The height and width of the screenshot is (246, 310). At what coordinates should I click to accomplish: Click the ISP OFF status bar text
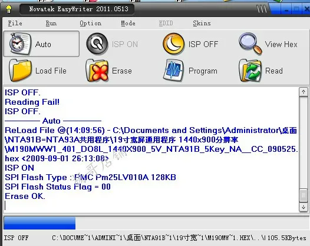click(x=17, y=238)
